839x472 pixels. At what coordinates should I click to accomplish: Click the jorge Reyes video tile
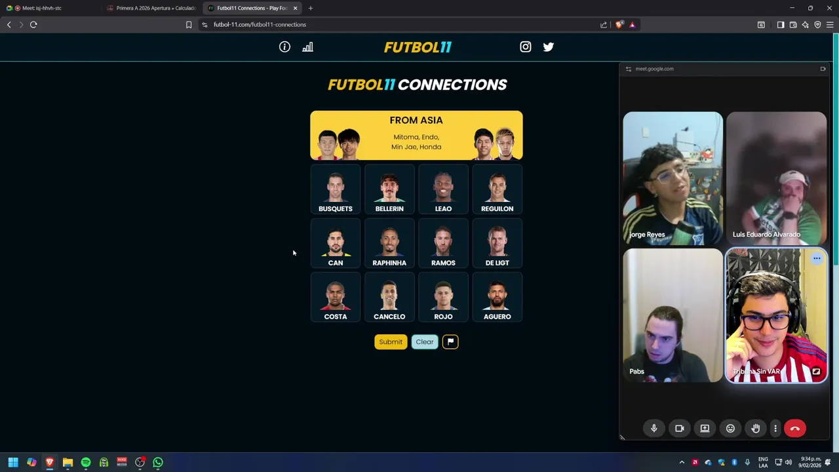click(x=673, y=178)
